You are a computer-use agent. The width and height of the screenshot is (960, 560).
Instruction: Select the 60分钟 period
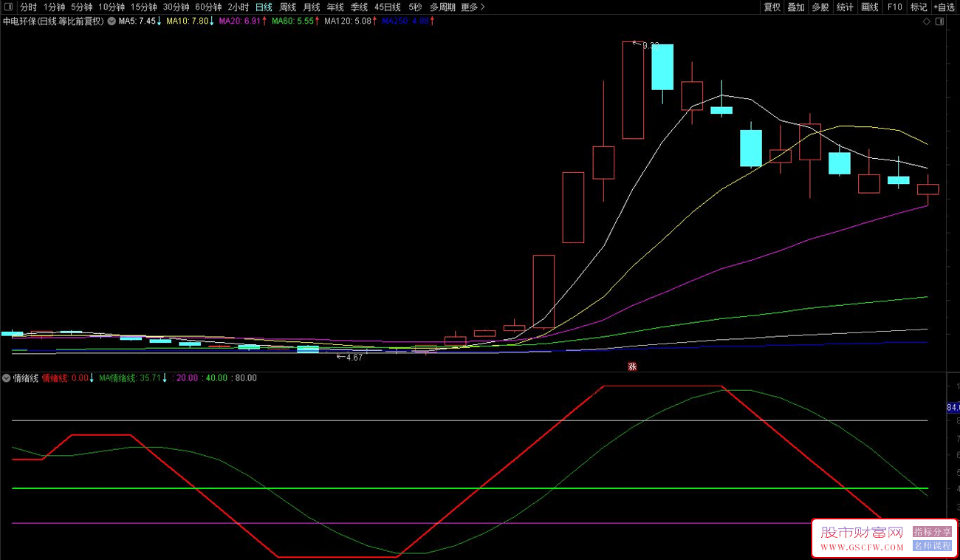click(208, 7)
